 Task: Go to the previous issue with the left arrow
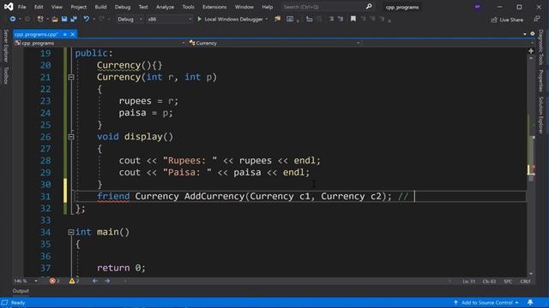(x=95, y=281)
